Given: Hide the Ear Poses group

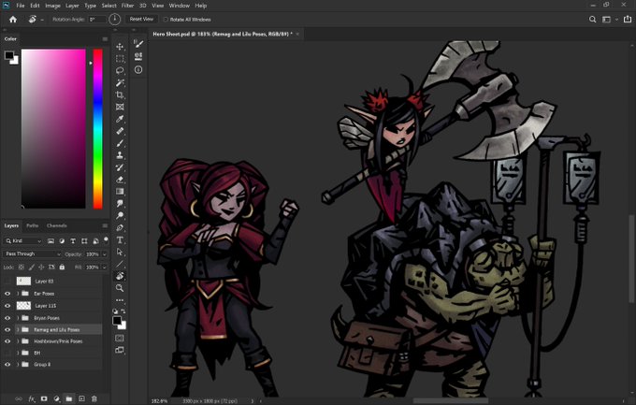Looking at the screenshot, I should (x=7, y=294).
